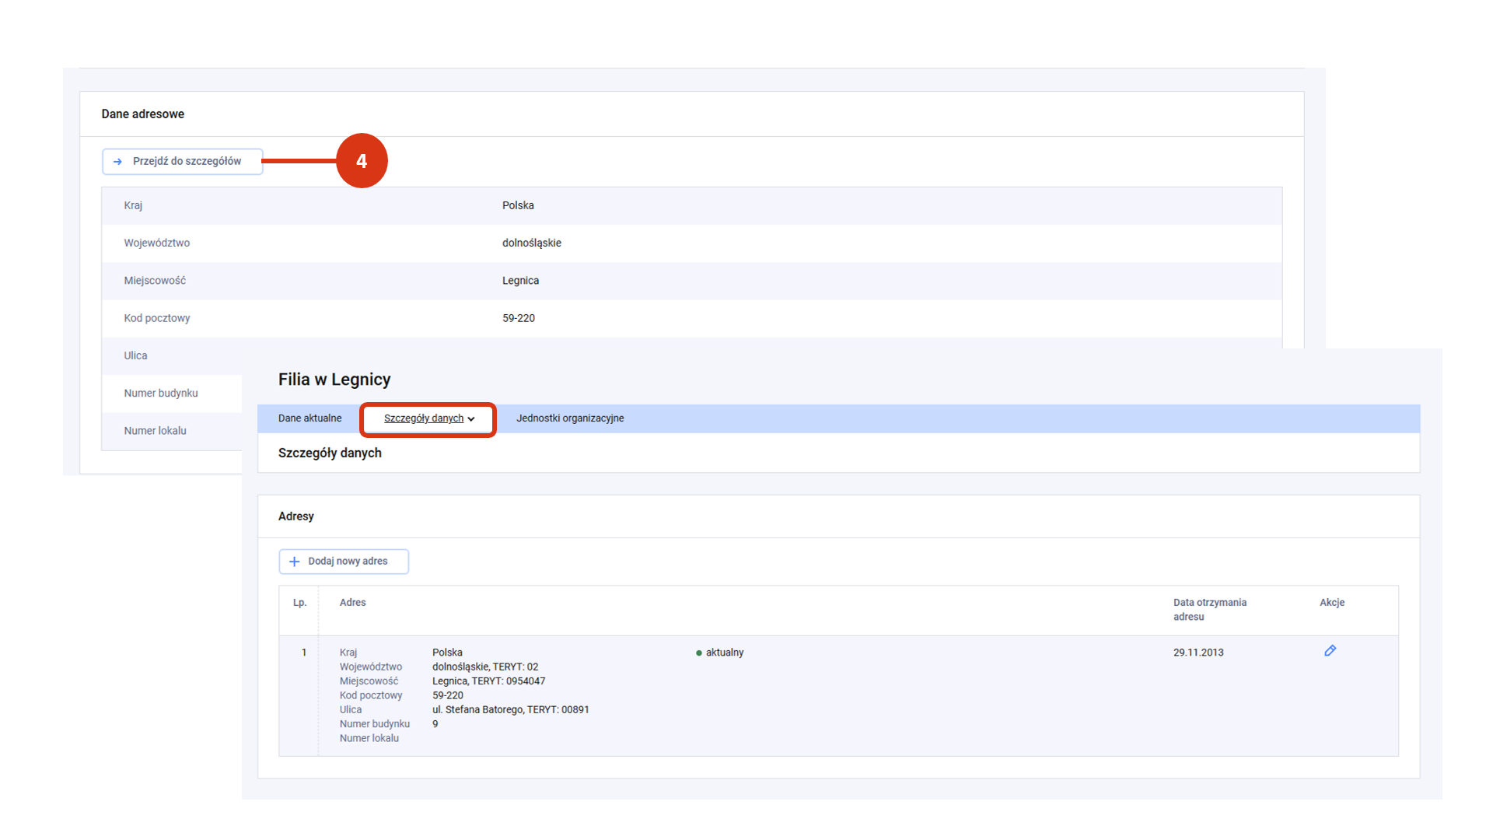Image resolution: width=1493 pixels, height=840 pixels.
Task: Click the Adres column header
Action: tap(352, 603)
